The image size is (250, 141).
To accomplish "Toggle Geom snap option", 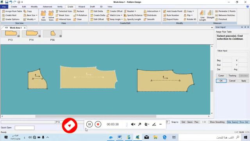I will coord(190,122).
